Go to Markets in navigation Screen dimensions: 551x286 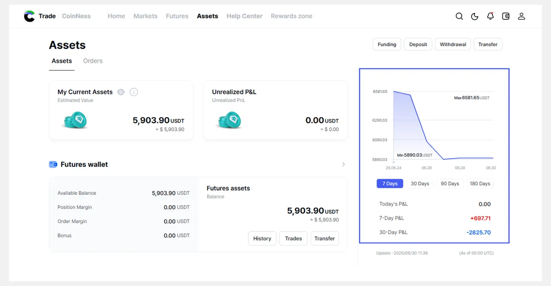click(145, 16)
